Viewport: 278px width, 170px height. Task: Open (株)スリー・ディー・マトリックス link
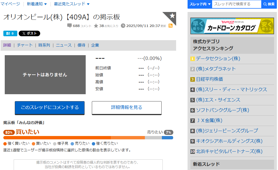click(232, 90)
